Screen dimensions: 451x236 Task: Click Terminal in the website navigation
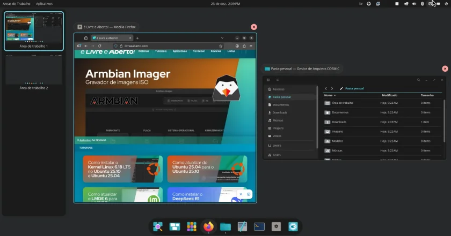tap(199, 51)
